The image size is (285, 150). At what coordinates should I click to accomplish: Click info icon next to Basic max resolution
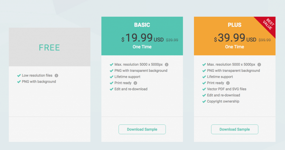coord(167,65)
